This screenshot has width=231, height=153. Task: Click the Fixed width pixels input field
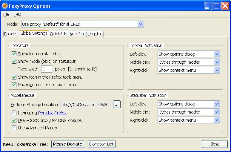coord(47,69)
